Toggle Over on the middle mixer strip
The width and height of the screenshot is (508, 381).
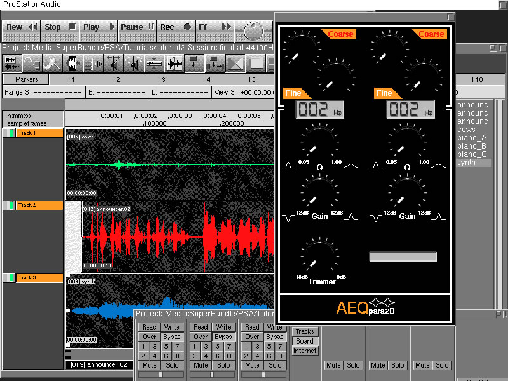201,337
